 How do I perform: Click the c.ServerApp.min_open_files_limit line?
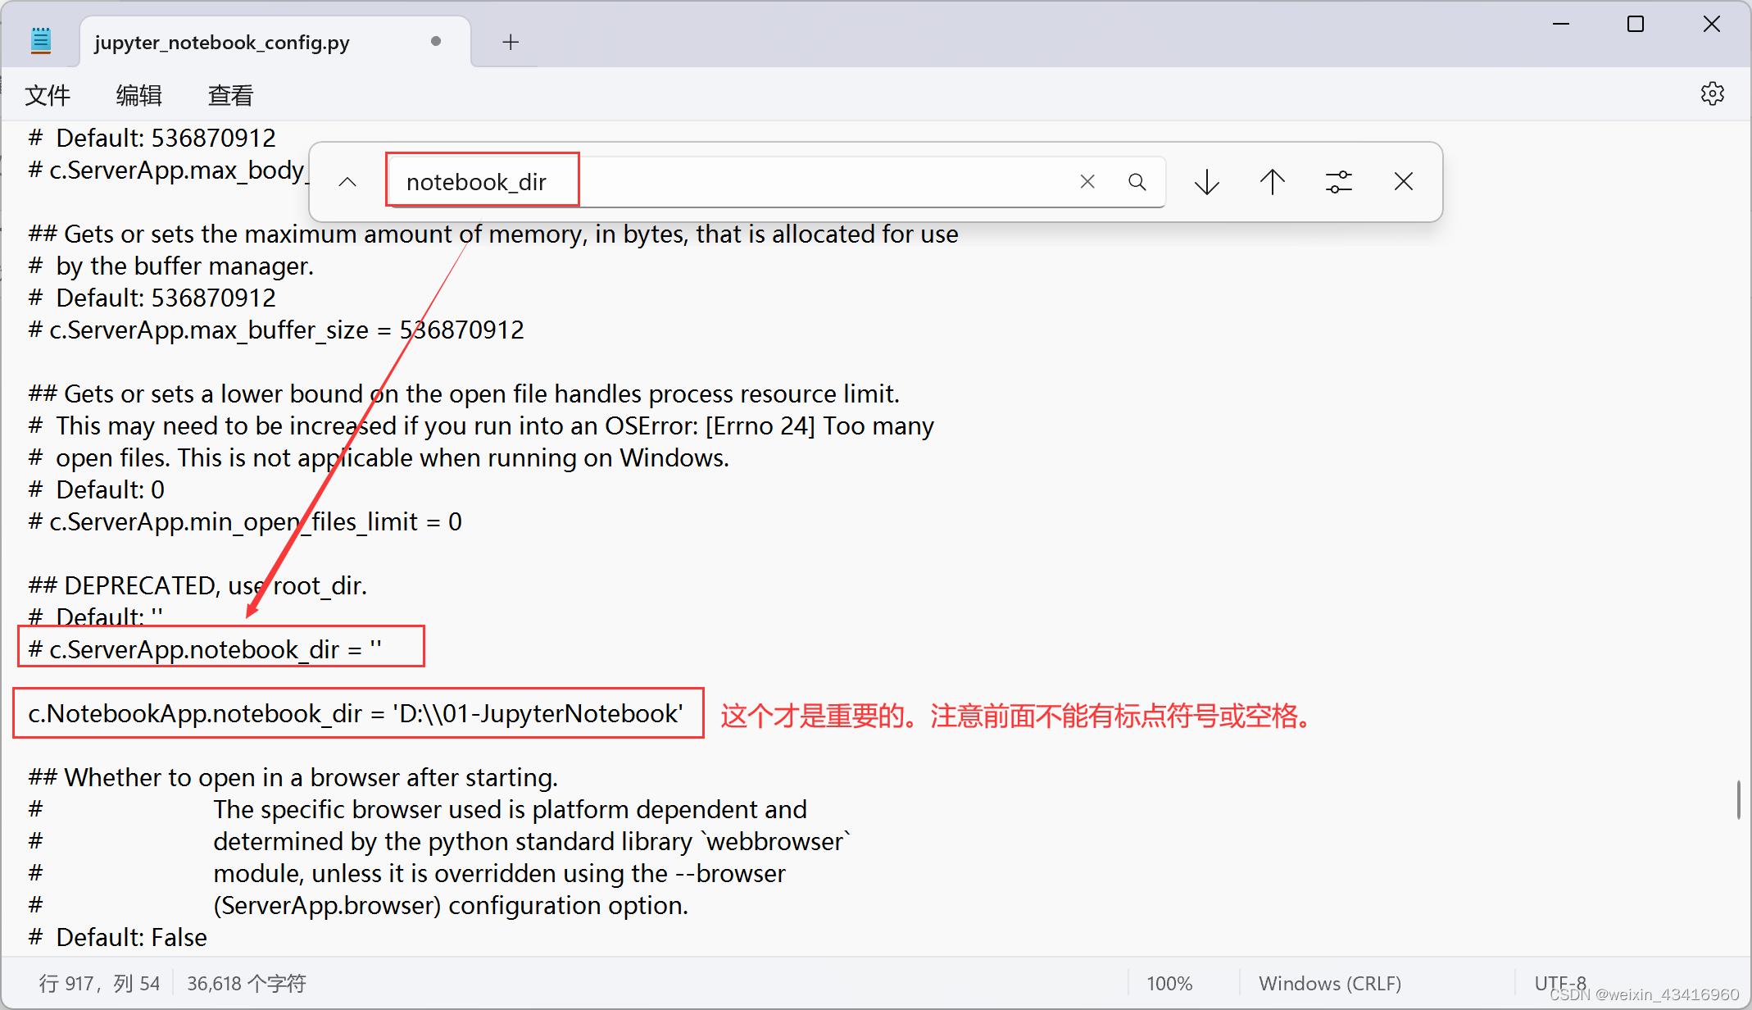pyautogui.click(x=245, y=521)
